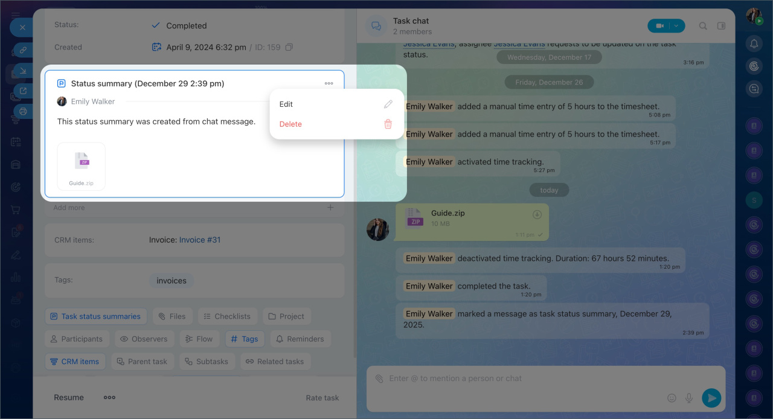Open the Invoice #31 link

click(200, 240)
